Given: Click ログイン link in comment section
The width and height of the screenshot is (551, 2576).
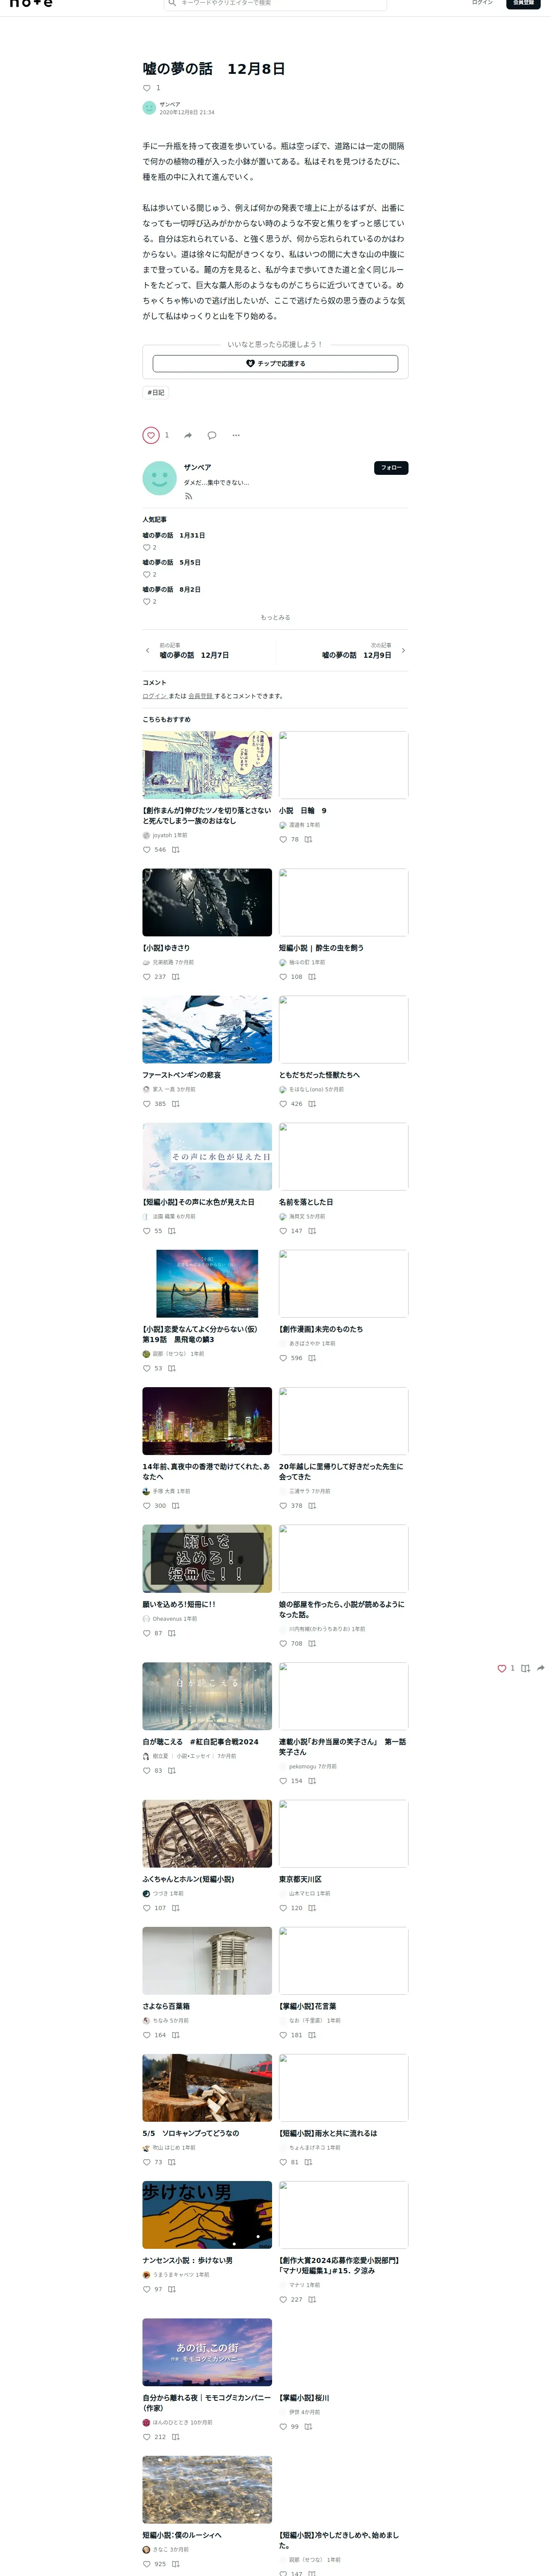Looking at the screenshot, I should [x=154, y=696].
